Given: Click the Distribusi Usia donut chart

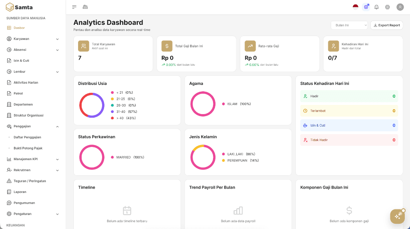Looking at the screenshot, I should coord(92,105).
